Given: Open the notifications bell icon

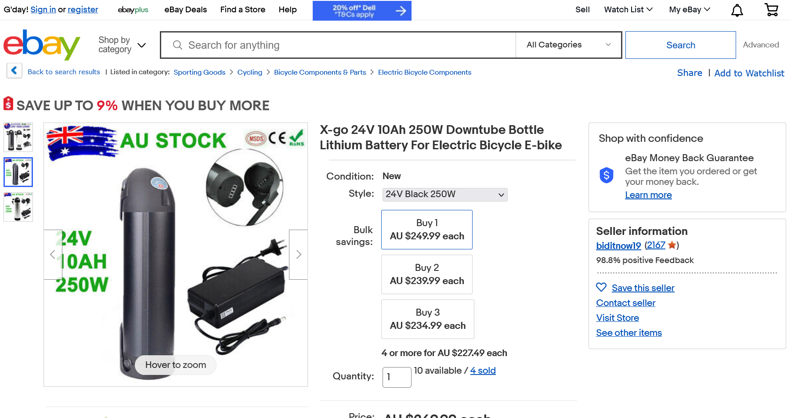Looking at the screenshot, I should coord(737,10).
